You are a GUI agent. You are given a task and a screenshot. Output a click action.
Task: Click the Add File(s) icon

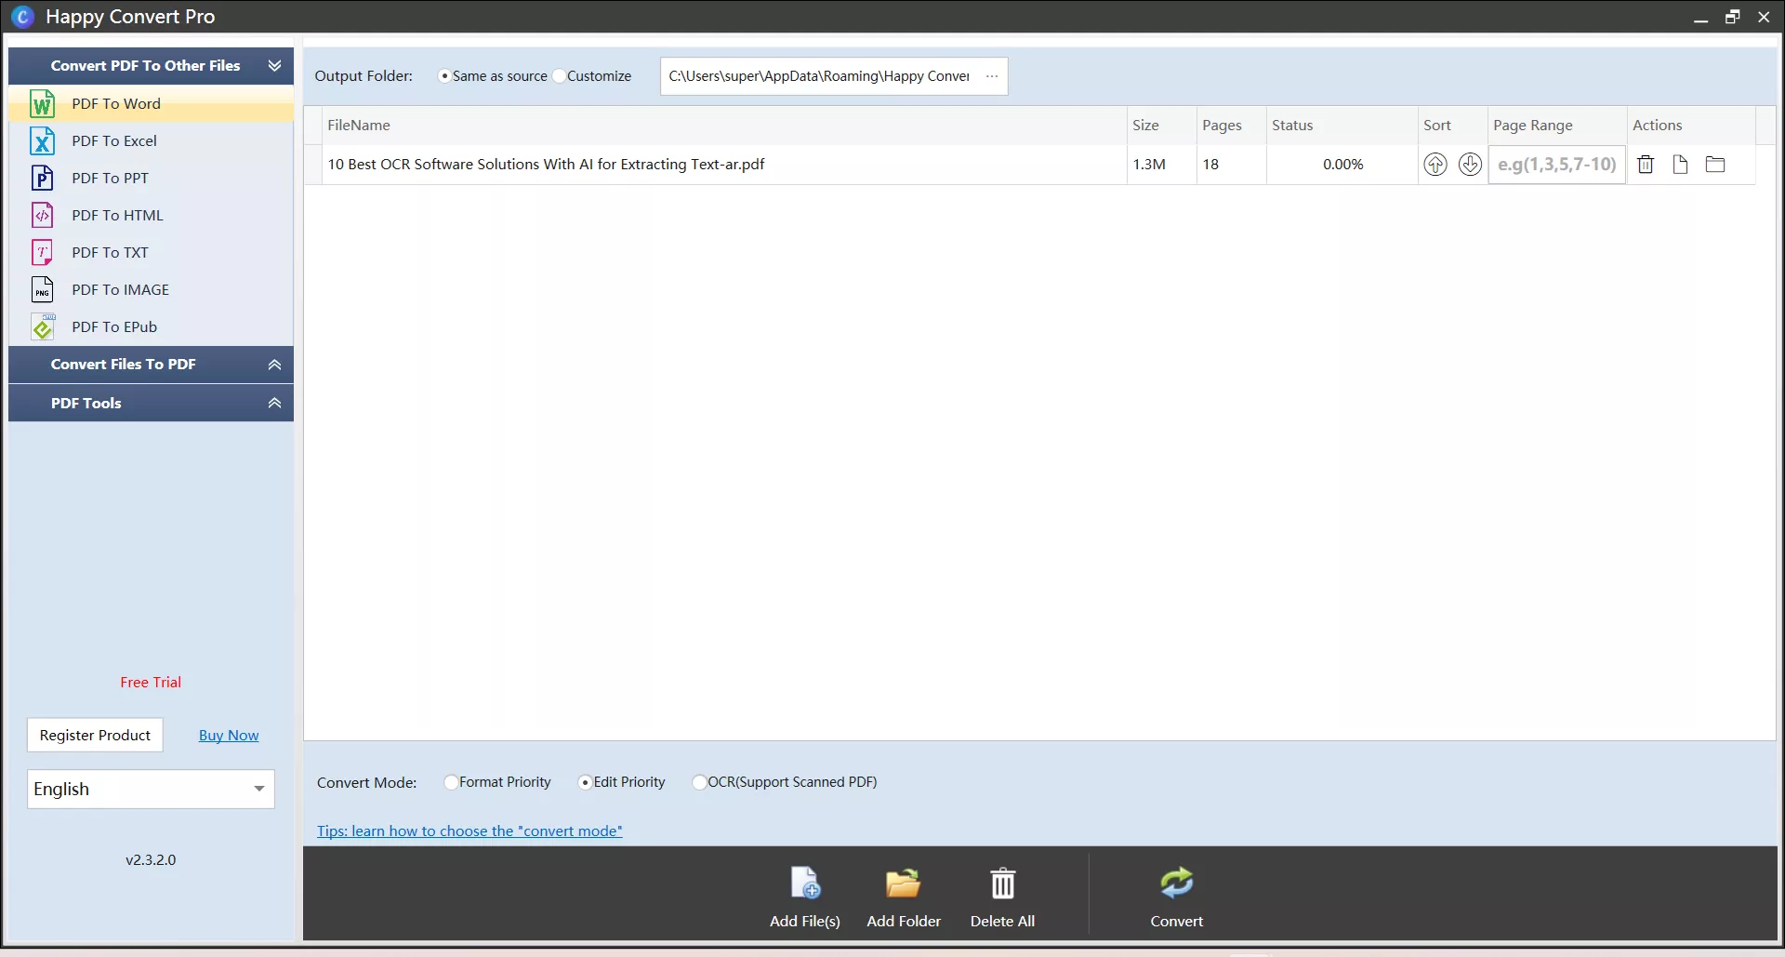coord(805,883)
